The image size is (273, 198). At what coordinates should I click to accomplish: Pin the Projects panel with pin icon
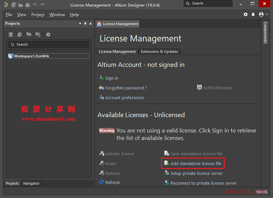85,24
